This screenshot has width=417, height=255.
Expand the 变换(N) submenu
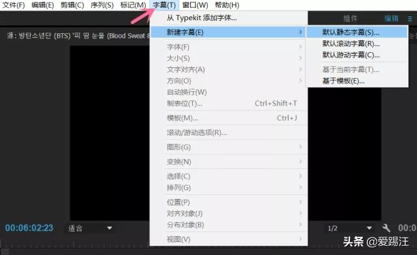229,162
